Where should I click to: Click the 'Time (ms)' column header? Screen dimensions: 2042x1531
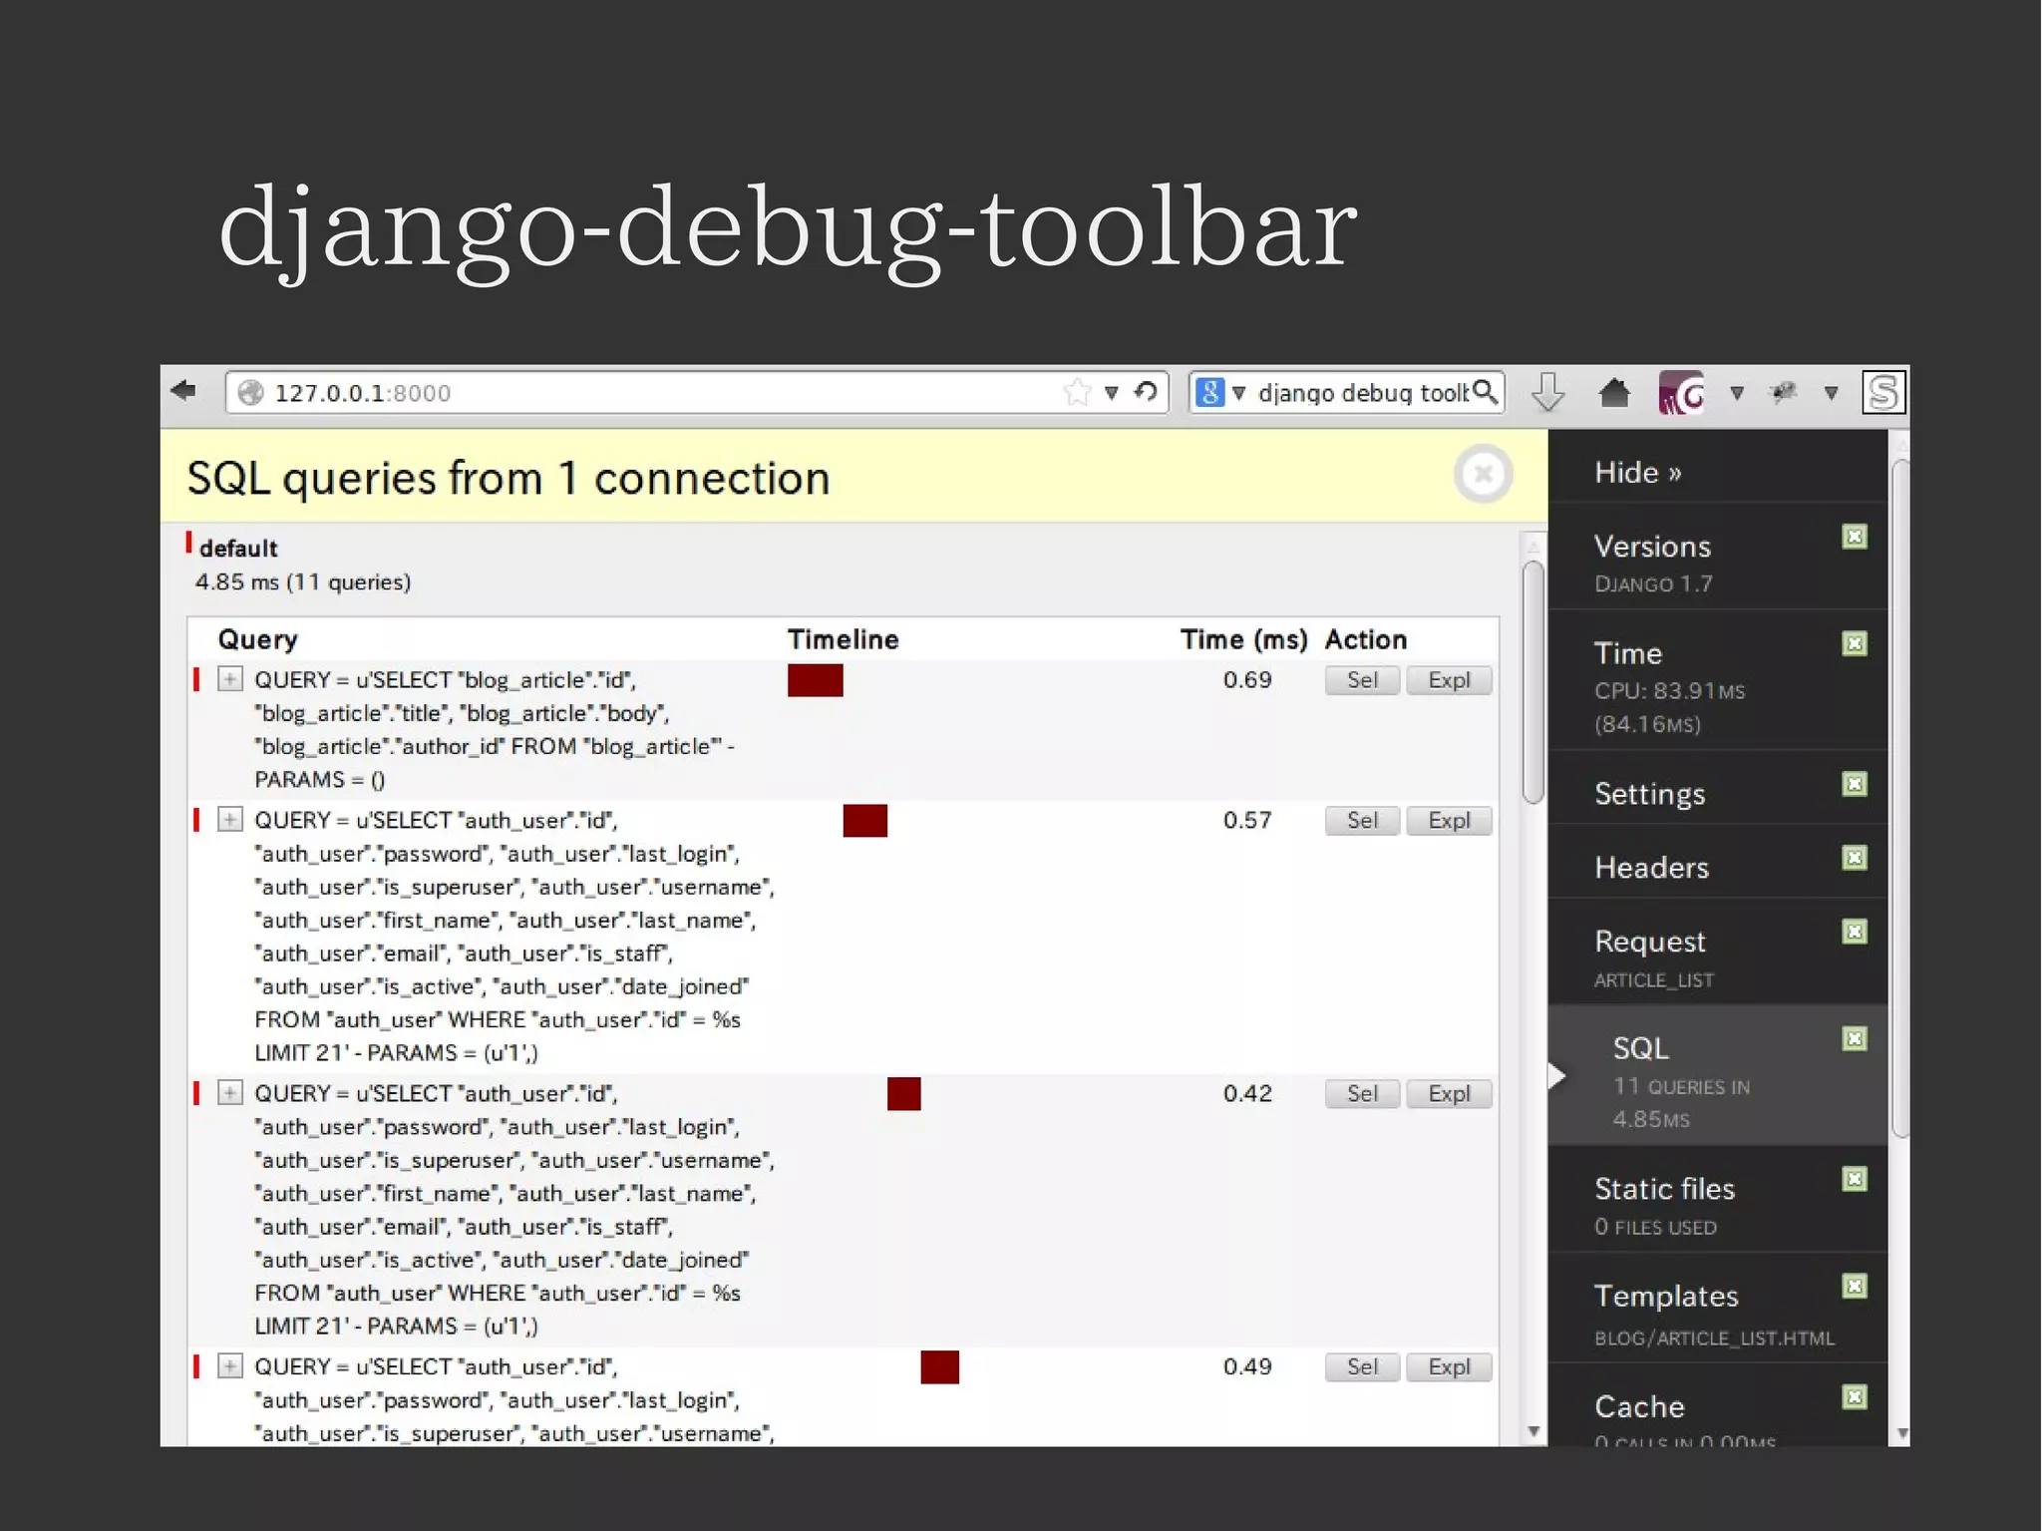(x=1243, y=639)
